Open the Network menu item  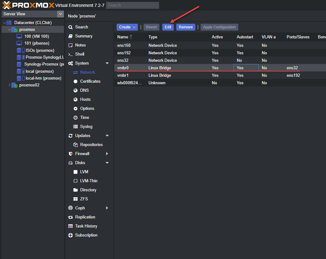(x=87, y=72)
